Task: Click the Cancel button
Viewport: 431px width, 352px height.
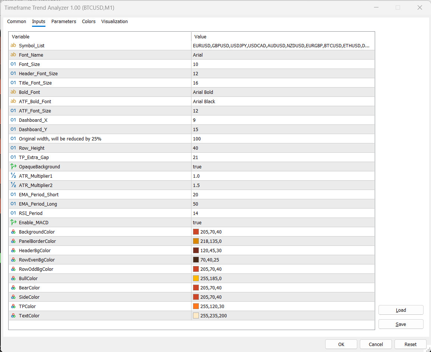Action: click(x=376, y=344)
